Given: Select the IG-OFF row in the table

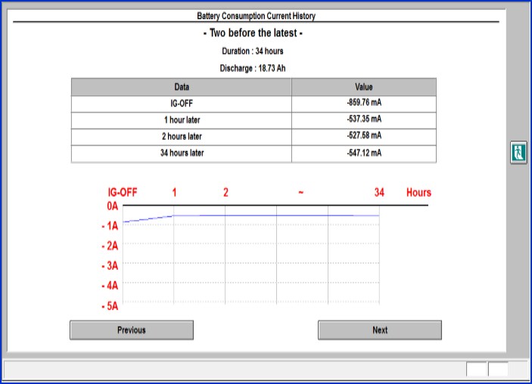Looking at the screenshot, I should coord(182,104).
